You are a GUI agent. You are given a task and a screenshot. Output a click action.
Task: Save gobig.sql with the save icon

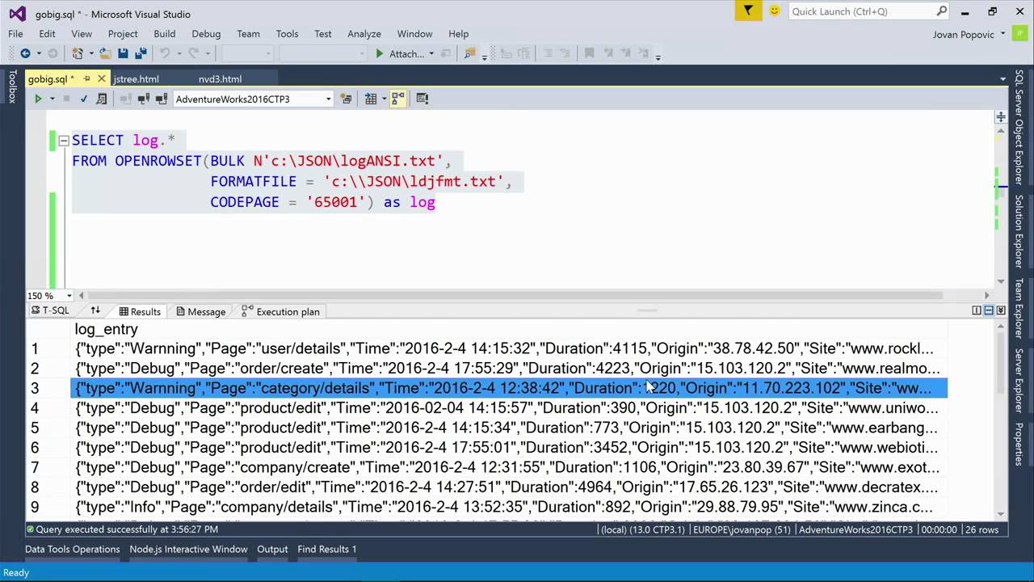point(123,53)
